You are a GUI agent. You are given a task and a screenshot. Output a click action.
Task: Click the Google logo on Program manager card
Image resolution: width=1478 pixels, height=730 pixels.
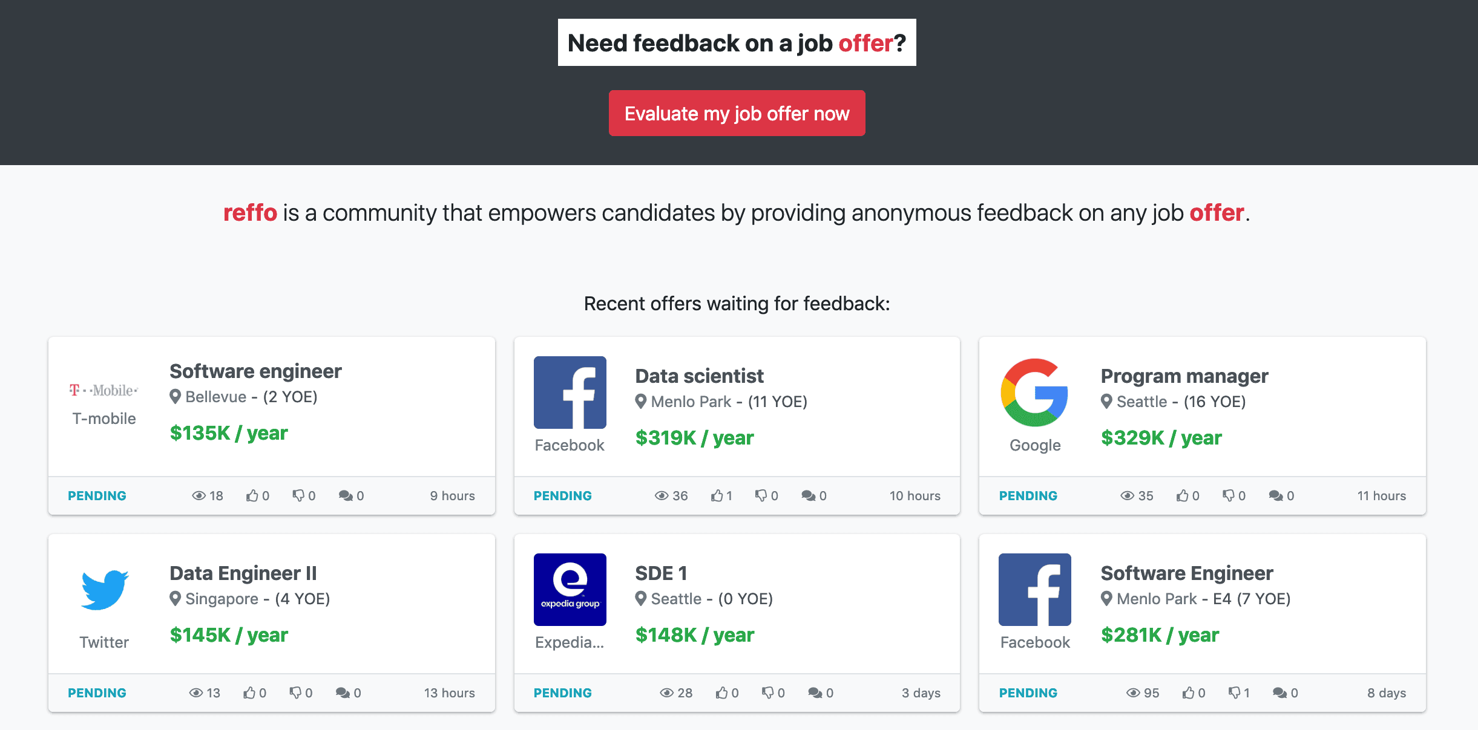pyautogui.click(x=1034, y=393)
